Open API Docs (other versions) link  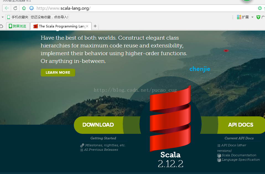point(232,148)
